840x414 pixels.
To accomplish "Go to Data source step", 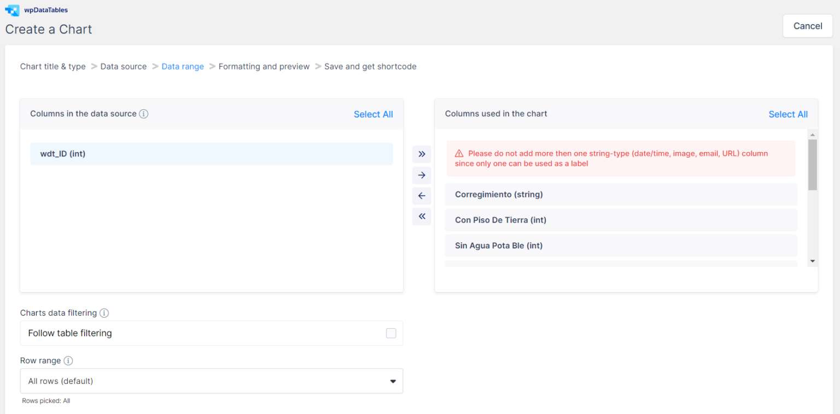I will click(x=124, y=66).
